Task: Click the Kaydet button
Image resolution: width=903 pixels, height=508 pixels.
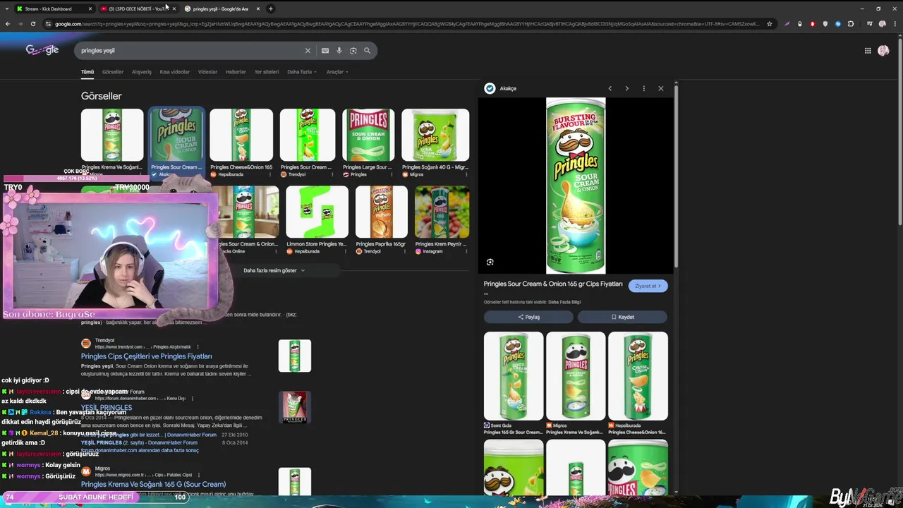Action: pyautogui.click(x=622, y=317)
